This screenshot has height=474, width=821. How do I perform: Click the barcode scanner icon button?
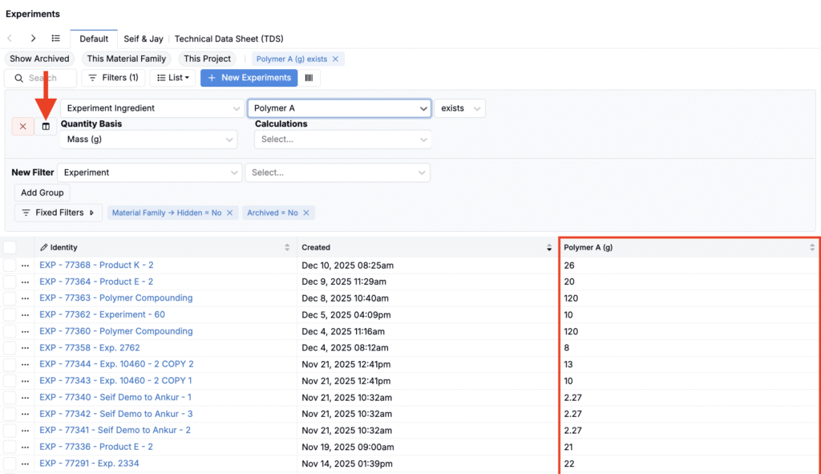click(309, 78)
